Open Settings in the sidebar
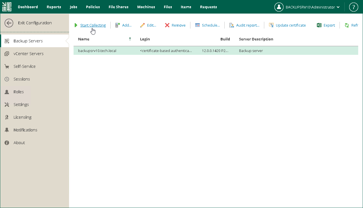The height and width of the screenshot is (208, 363). pos(35,105)
